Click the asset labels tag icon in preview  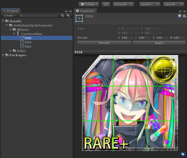coord(183,154)
